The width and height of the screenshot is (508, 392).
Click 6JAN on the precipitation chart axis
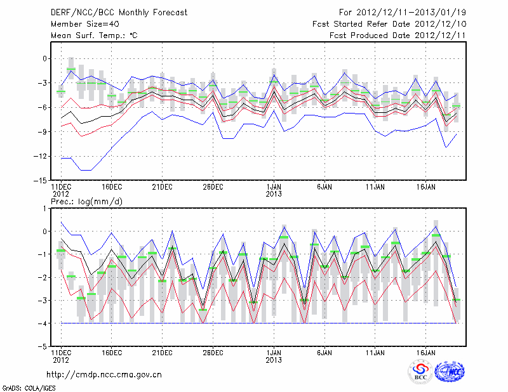point(324,351)
